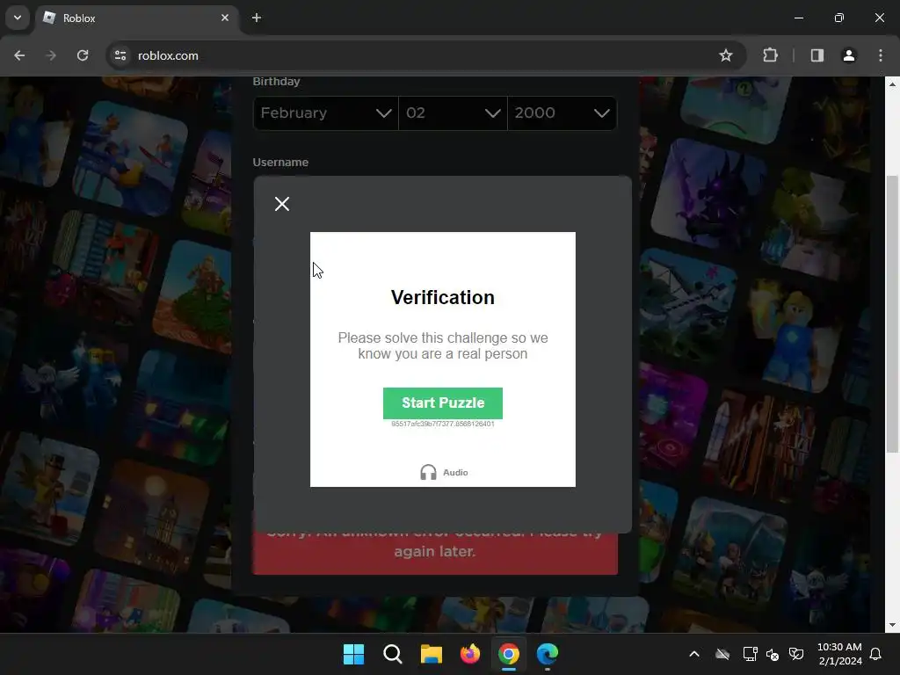Reload the Roblox page
This screenshot has width=900, height=675.
tap(83, 55)
